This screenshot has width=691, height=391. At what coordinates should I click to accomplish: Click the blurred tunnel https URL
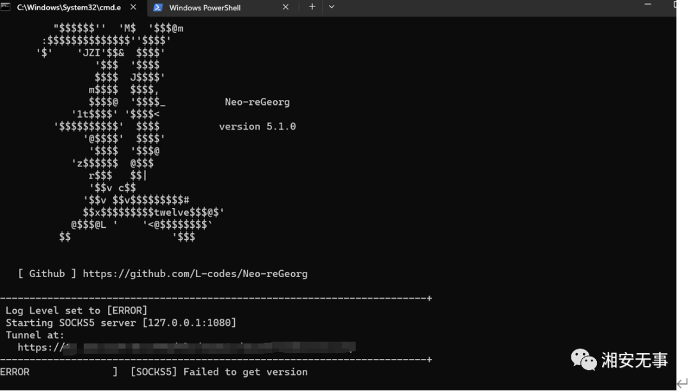click(186, 347)
